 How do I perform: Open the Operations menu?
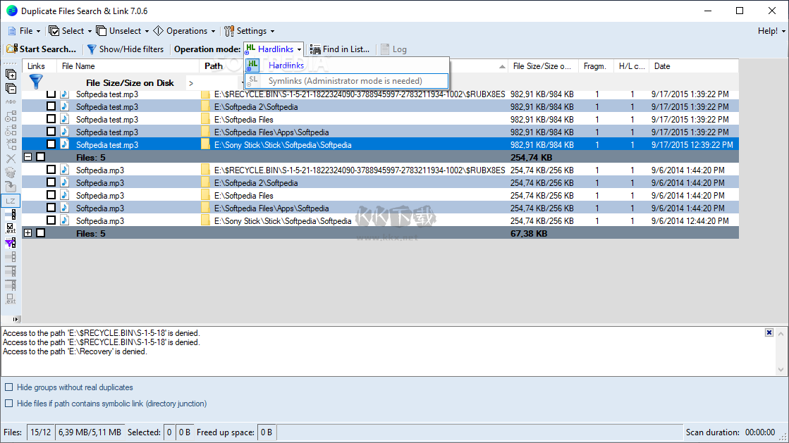pyautogui.click(x=183, y=30)
